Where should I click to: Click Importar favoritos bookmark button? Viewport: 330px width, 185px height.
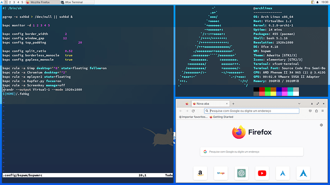193,117
